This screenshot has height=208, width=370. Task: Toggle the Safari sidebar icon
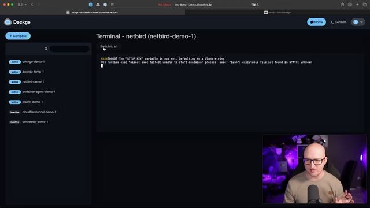[x=20, y=5]
